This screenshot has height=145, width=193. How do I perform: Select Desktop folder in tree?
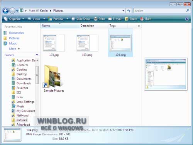tap(19, 74)
